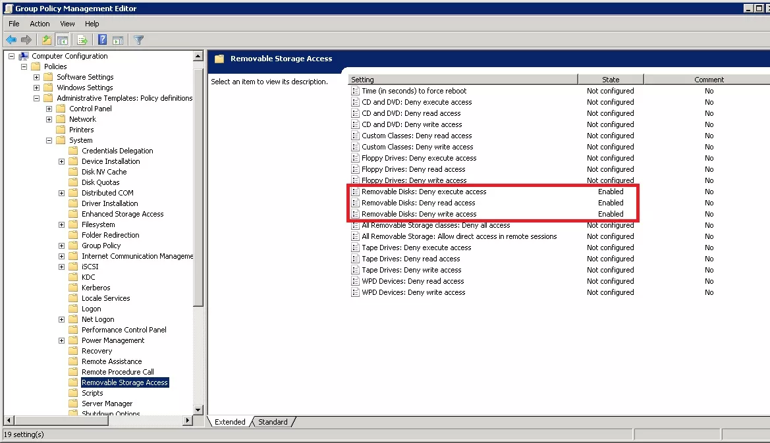The image size is (770, 443).
Task: Open the File menu
Action: click(x=14, y=24)
